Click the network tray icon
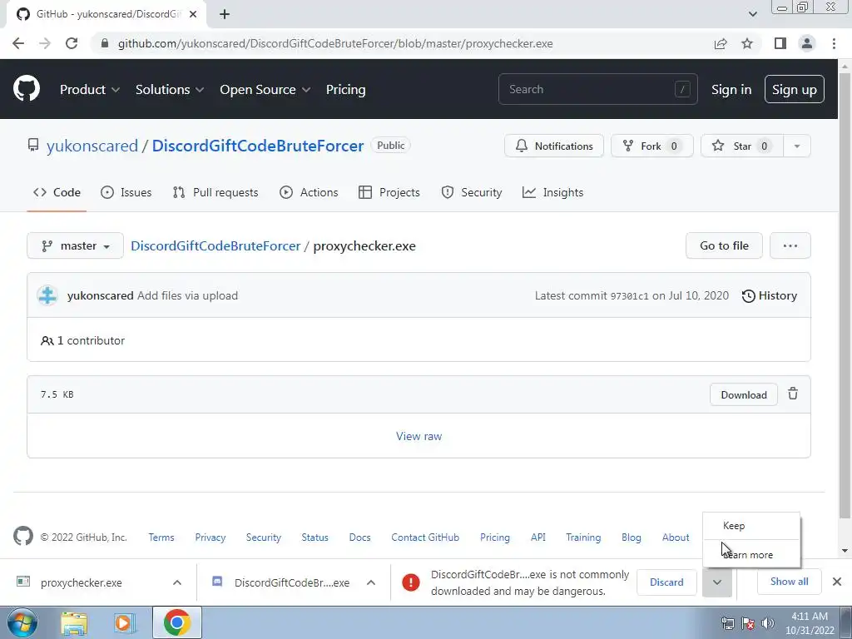852x639 pixels. 727,623
